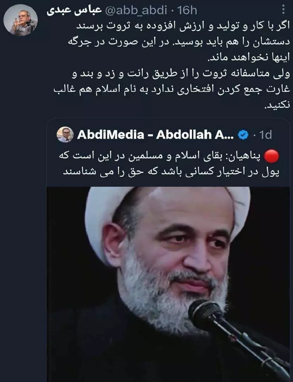Viewport: 293px width, 382px height.
Task: Select the first line starting اگر با کار
Action: [x=183, y=26]
